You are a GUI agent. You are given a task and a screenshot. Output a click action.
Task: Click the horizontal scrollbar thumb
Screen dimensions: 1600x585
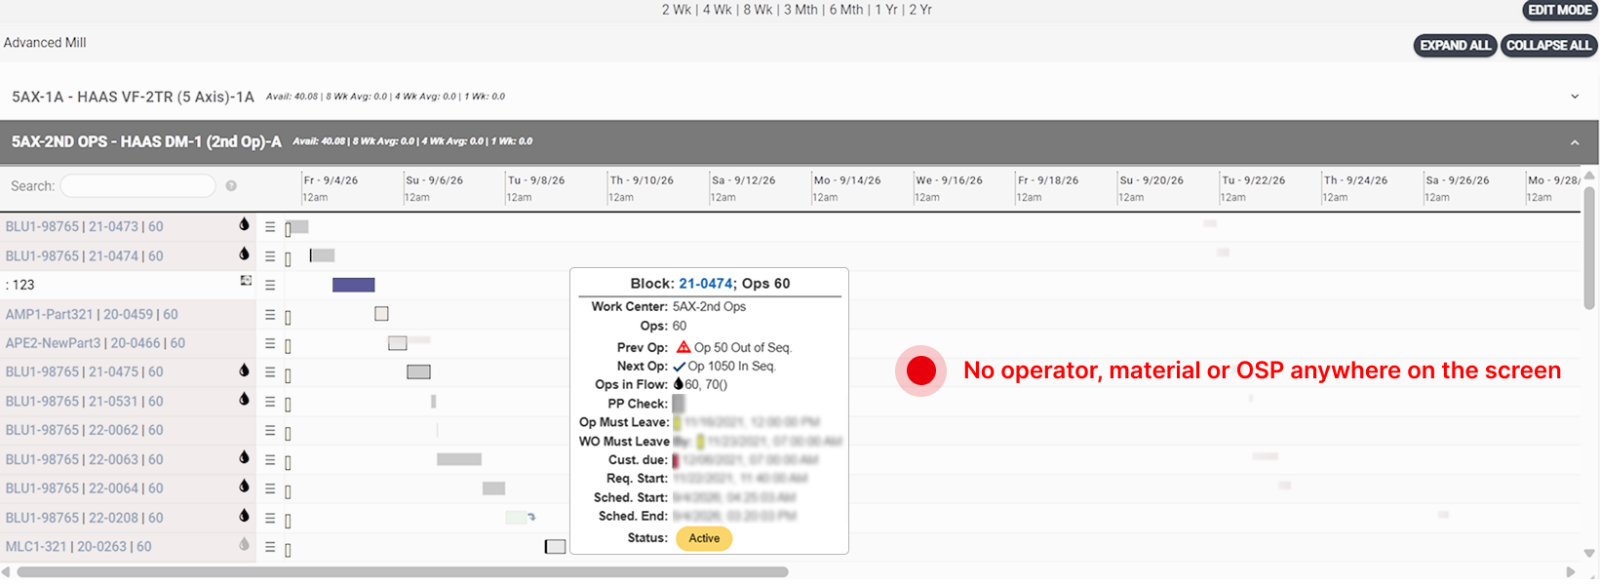(x=403, y=572)
